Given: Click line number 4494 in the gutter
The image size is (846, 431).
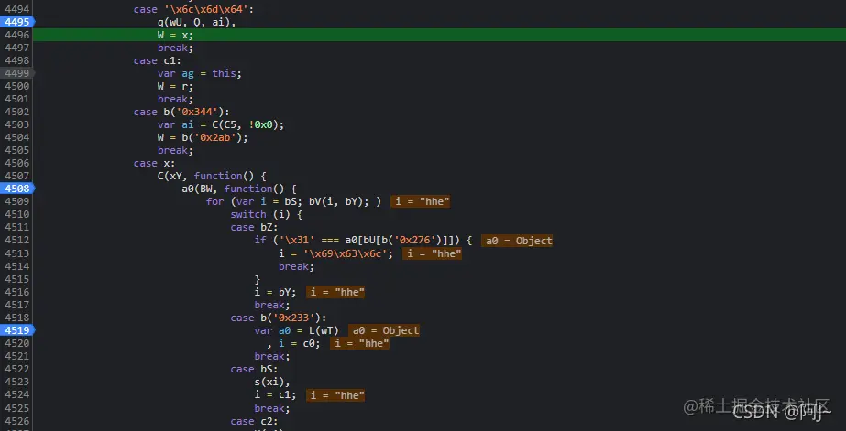Looking at the screenshot, I should tap(17, 8).
